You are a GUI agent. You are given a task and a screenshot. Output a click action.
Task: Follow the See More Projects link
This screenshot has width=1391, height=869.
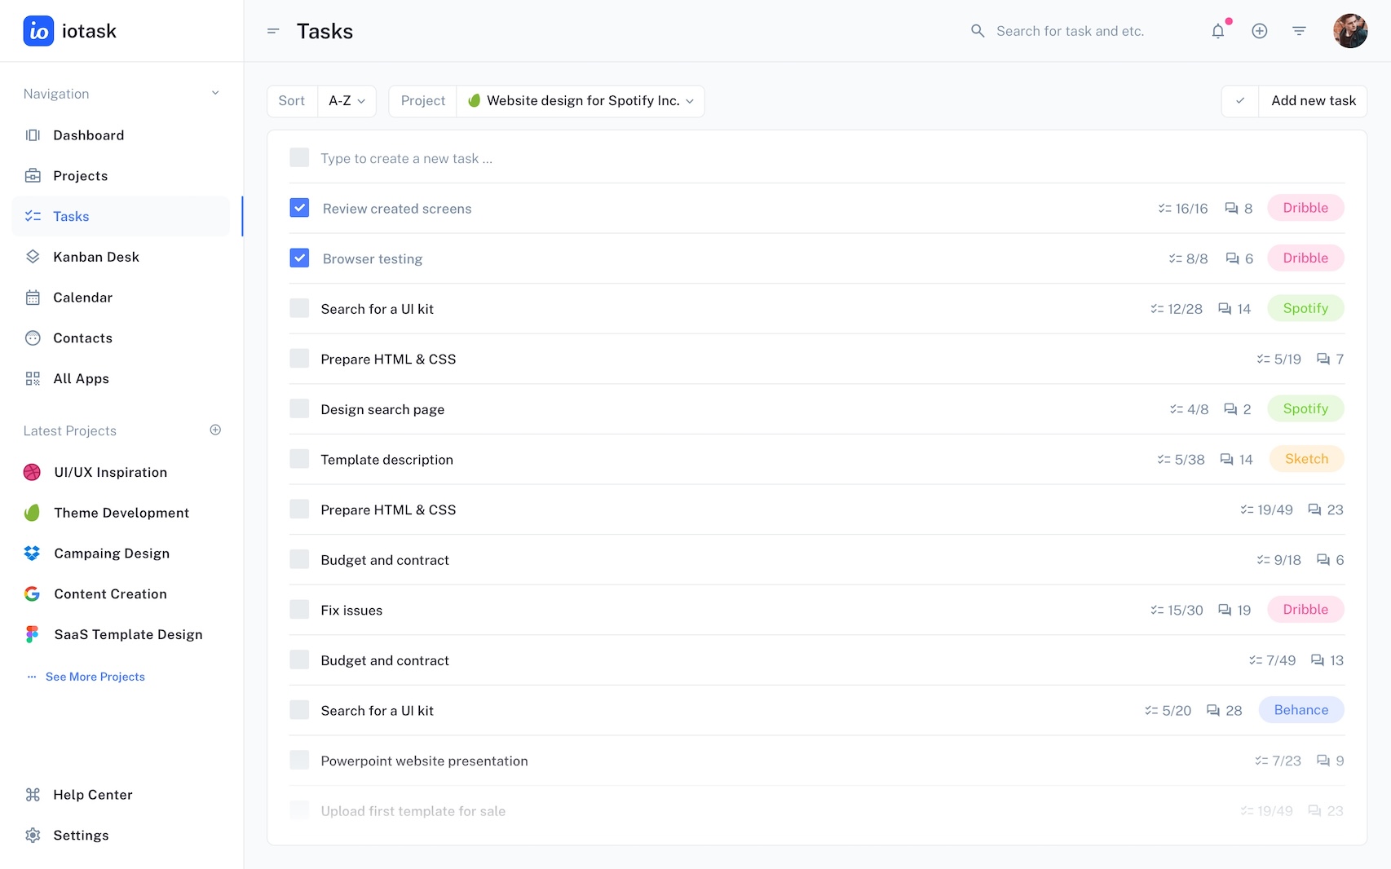pos(95,677)
